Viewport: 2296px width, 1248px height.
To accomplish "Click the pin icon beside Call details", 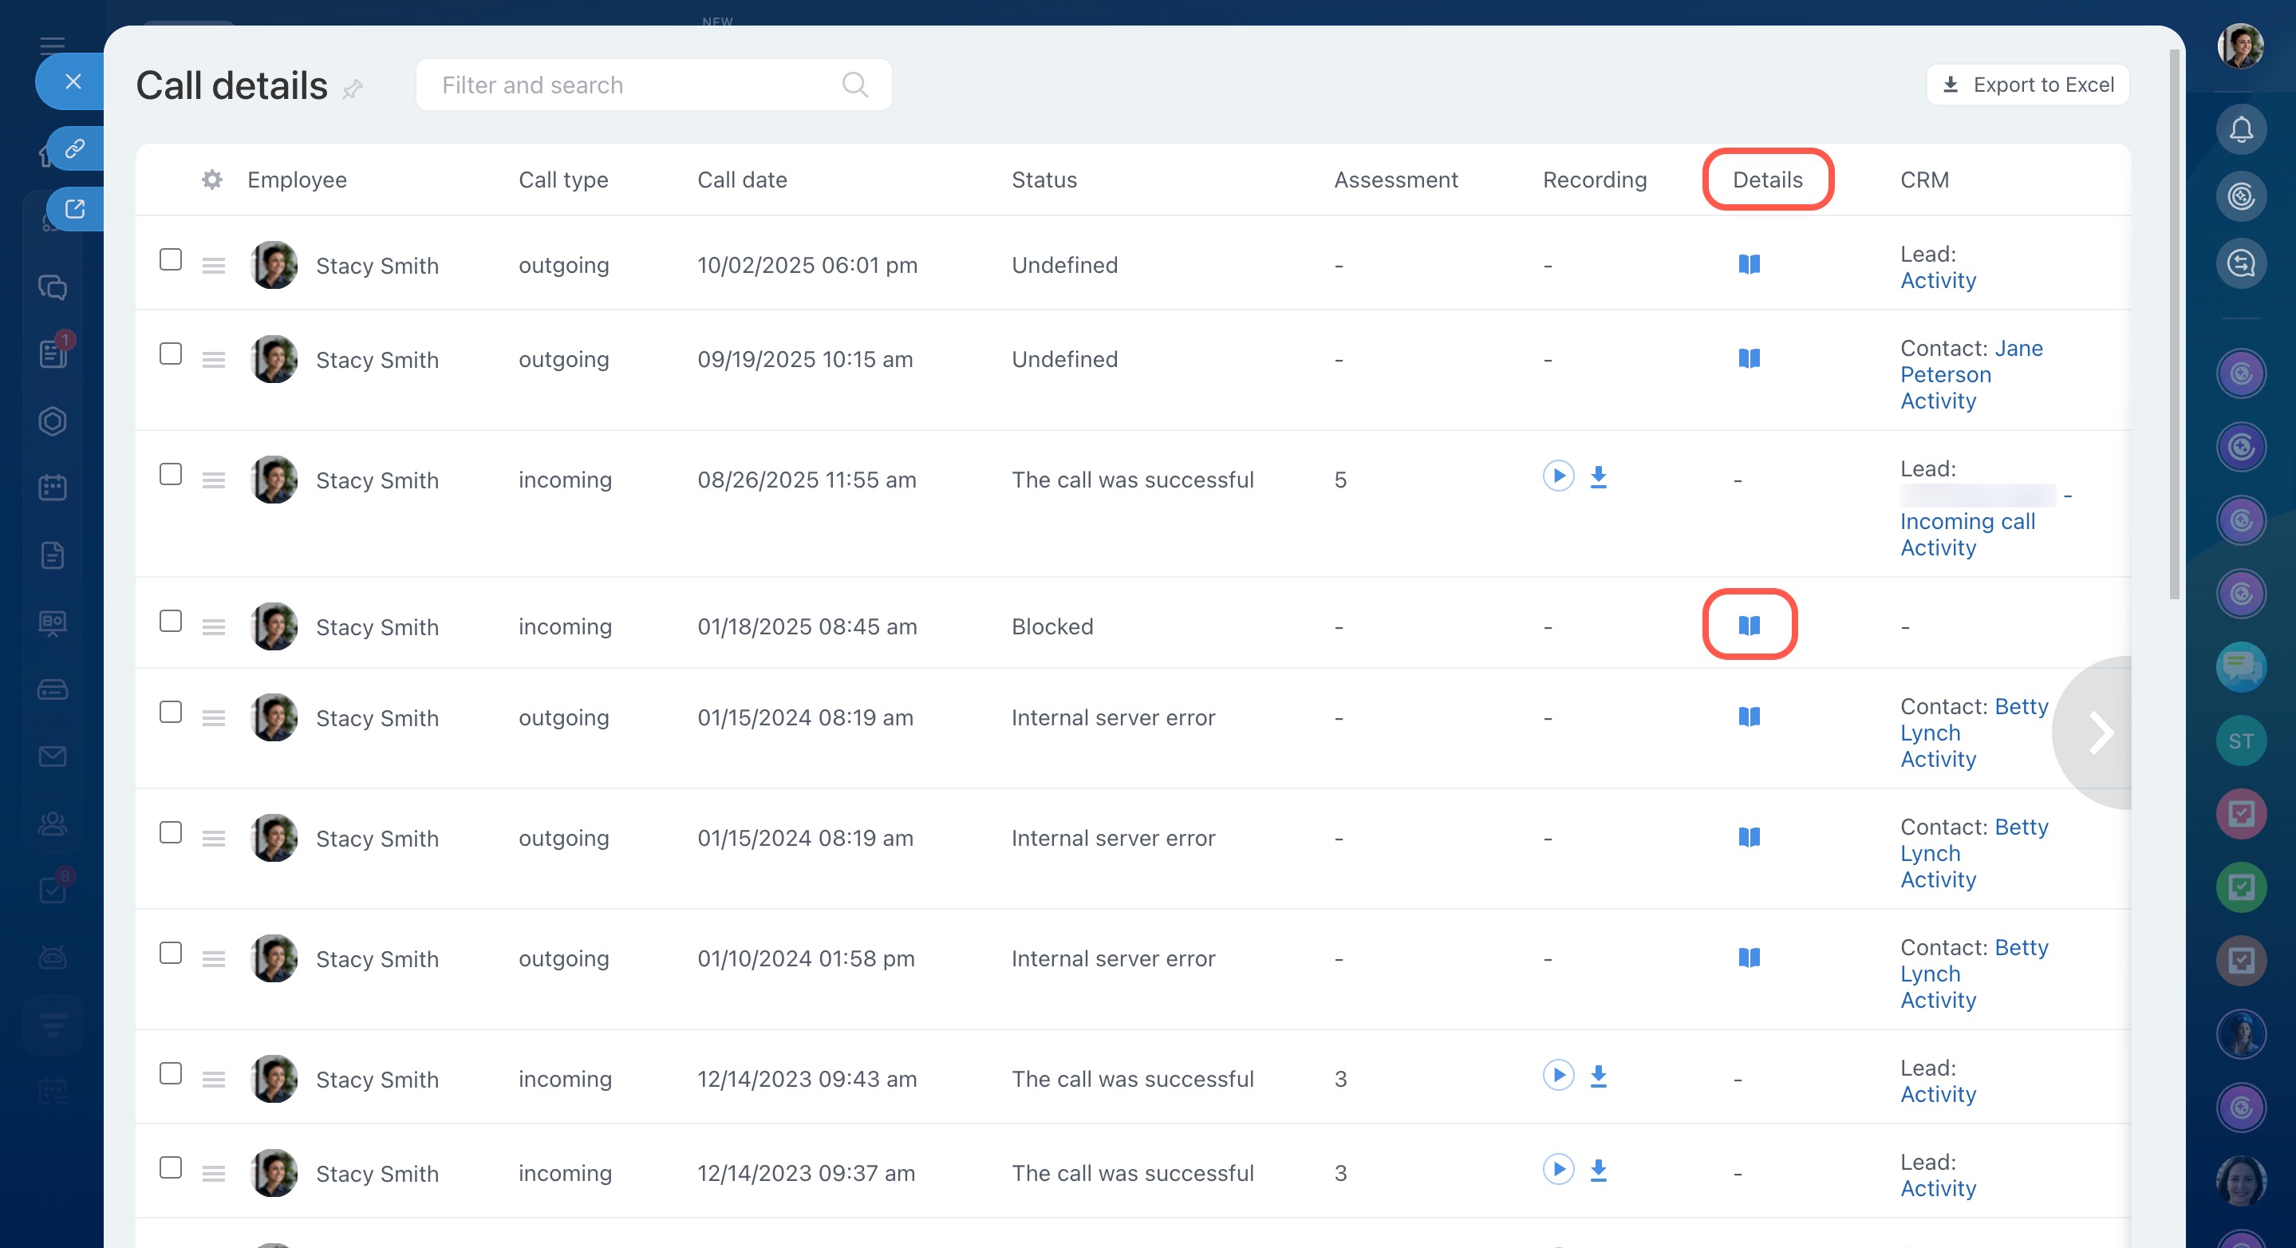I will pos(353,89).
